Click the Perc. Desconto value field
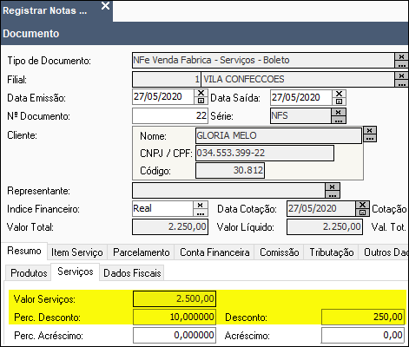The width and height of the screenshot is (409, 347). click(x=175, y=317)
